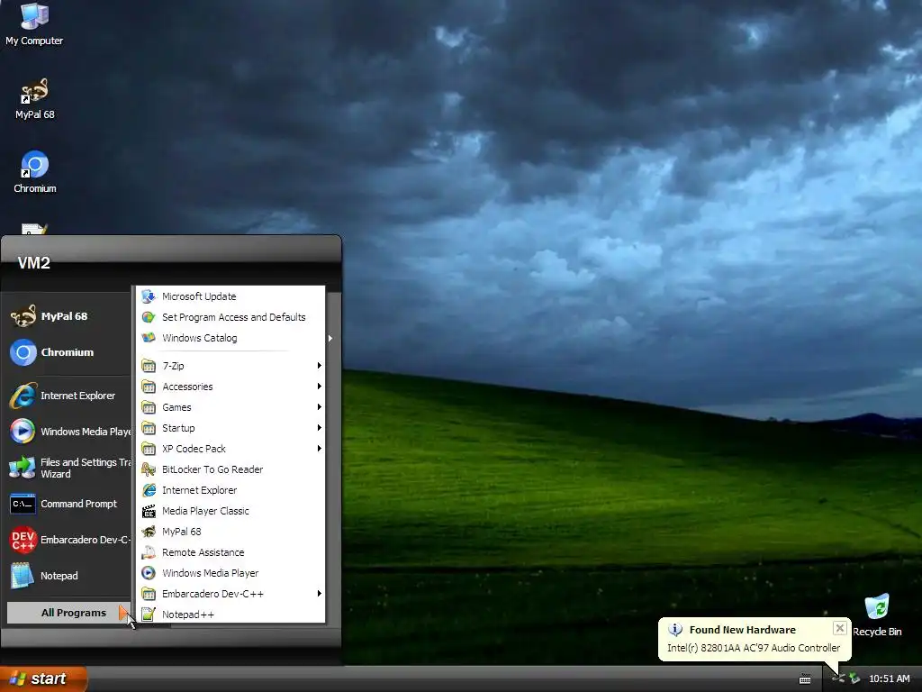Open the Chromium desktop shortcut

(x=35, y=172)
